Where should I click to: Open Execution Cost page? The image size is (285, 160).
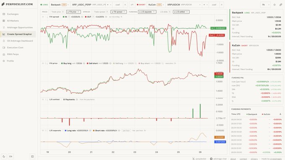click(18, 48)
